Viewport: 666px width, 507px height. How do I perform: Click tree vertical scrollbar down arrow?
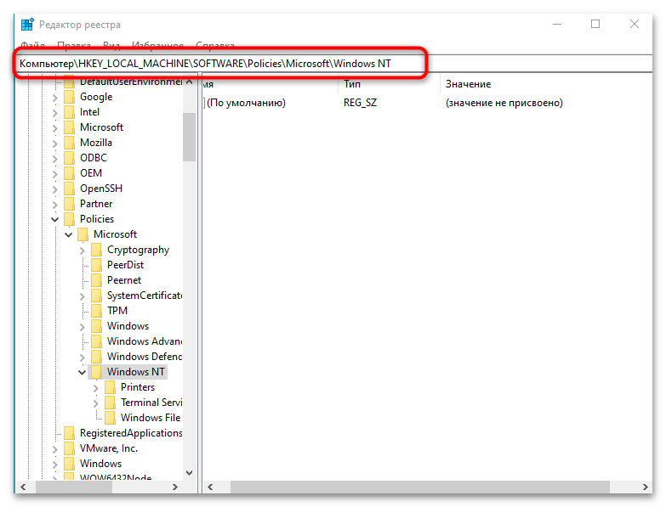190,473
